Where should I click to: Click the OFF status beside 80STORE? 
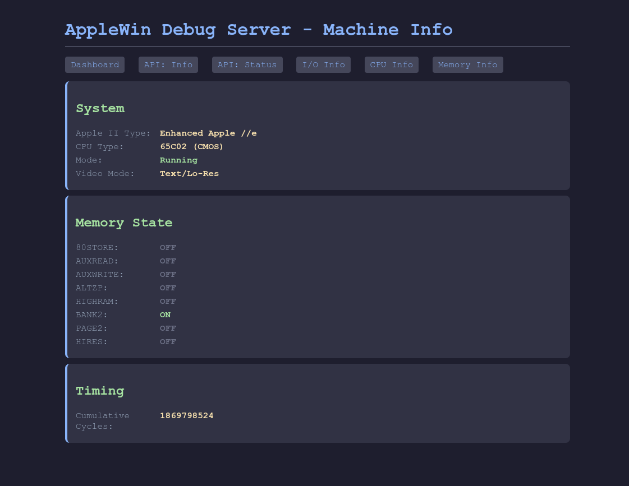pyautogui.click(x=168, y=248)
